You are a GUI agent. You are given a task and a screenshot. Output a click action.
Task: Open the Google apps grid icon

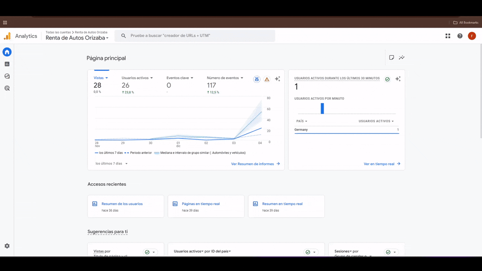pyautogui.click(x=448, y=36)
